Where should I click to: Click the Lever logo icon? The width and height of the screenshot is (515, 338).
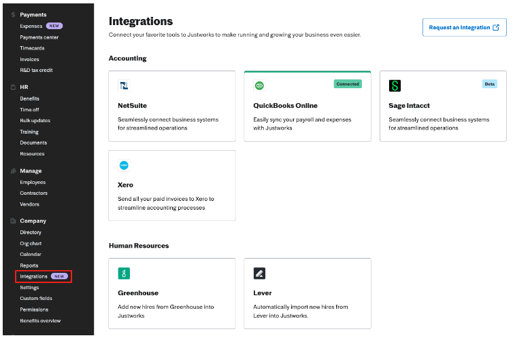[259, 274]
